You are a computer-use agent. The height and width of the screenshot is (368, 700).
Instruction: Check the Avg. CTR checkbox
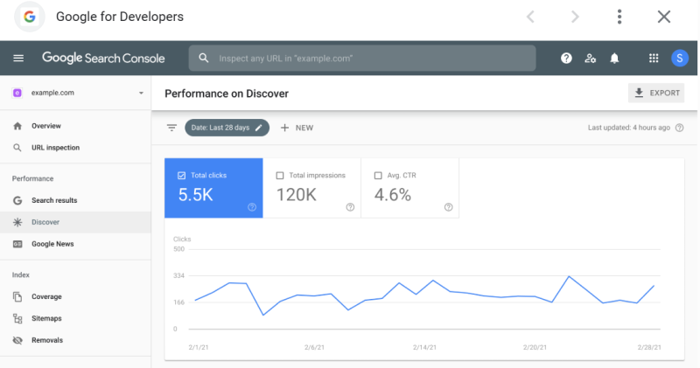coord(378,176)
